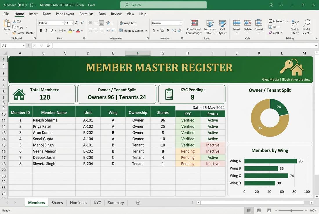Apply Percent Style format
The image size is (319, 214).
point(162,30)
